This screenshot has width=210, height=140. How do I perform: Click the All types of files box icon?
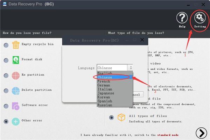point(121,118)
